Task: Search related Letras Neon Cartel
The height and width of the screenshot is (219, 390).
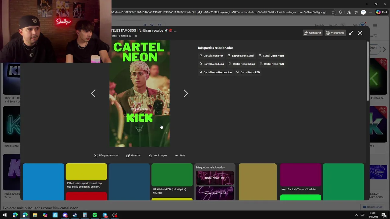Action: [241, 56]
